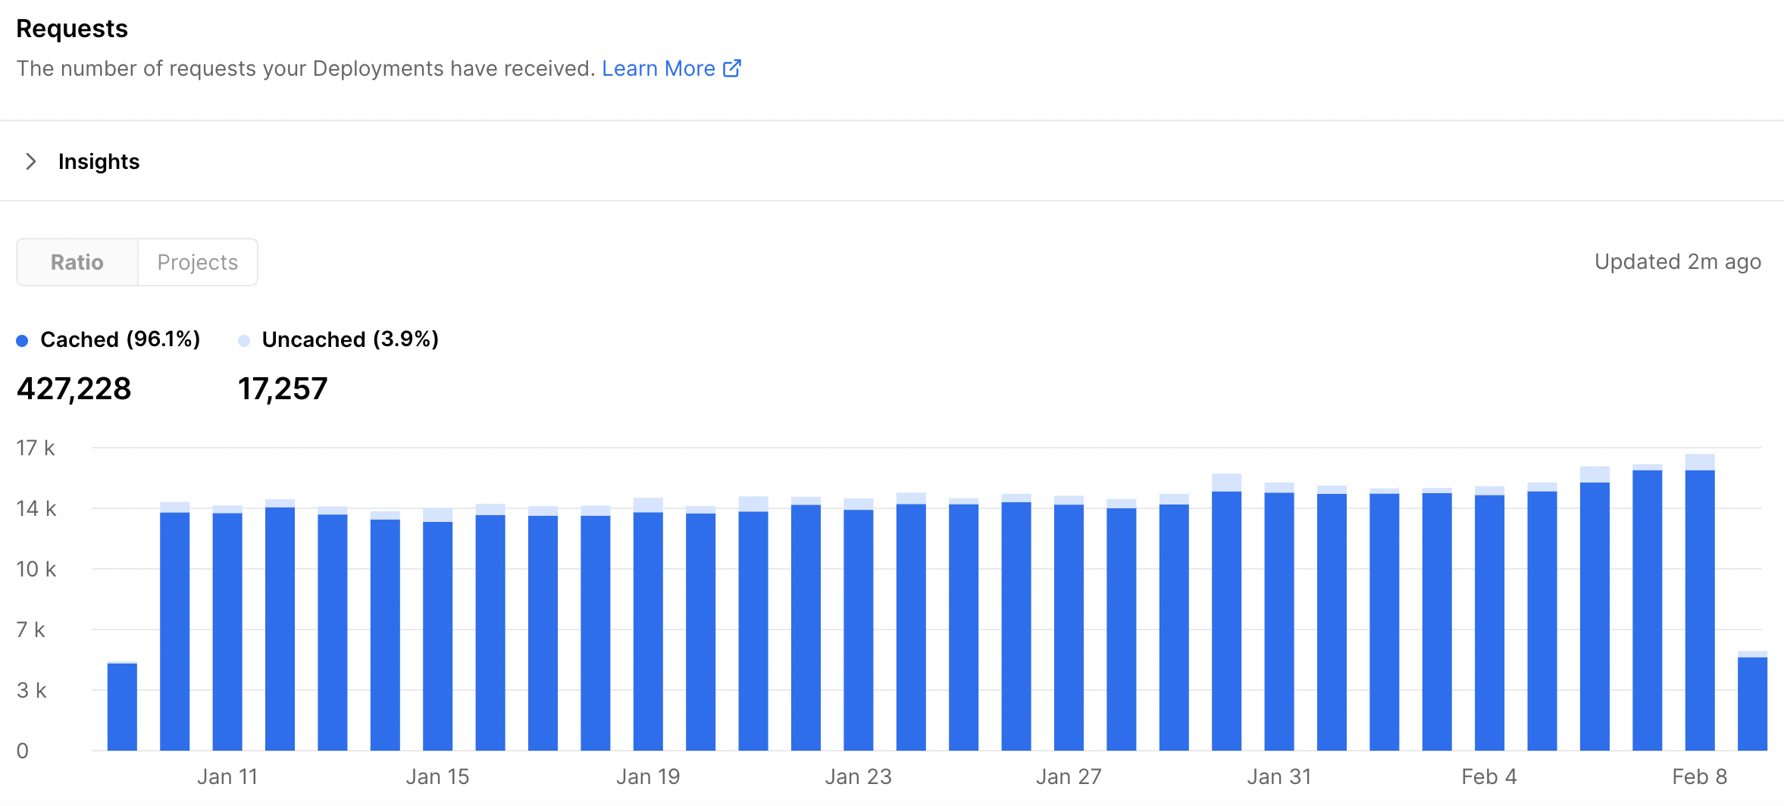Toggle the Cached (96.1%) legend label

click(120, 339)
